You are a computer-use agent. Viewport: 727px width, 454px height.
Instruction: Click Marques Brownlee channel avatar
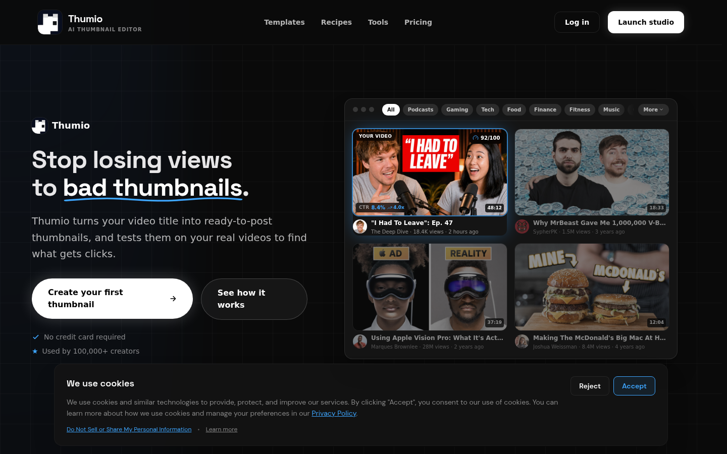point(360,342)
